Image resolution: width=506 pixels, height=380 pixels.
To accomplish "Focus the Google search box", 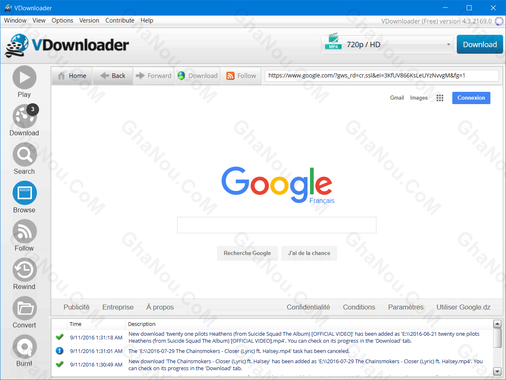I will point(277,225).
